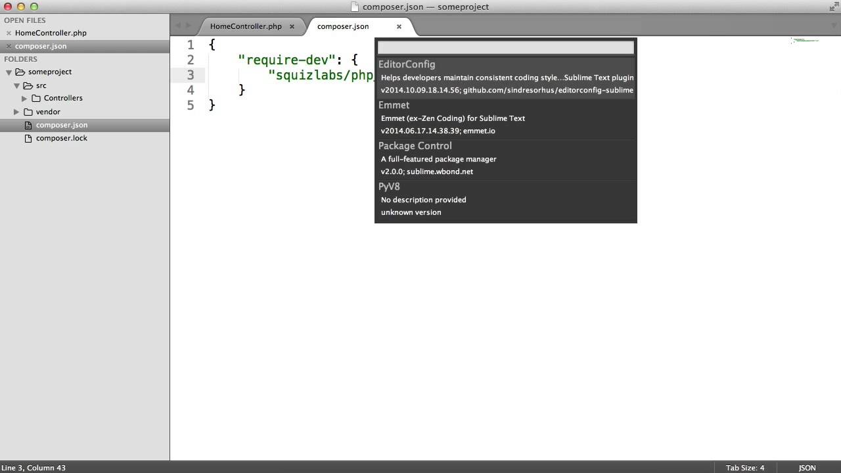Choose the Emmet package entry
The width and height of the screenshot is (841, 473).
click(506, 118)
